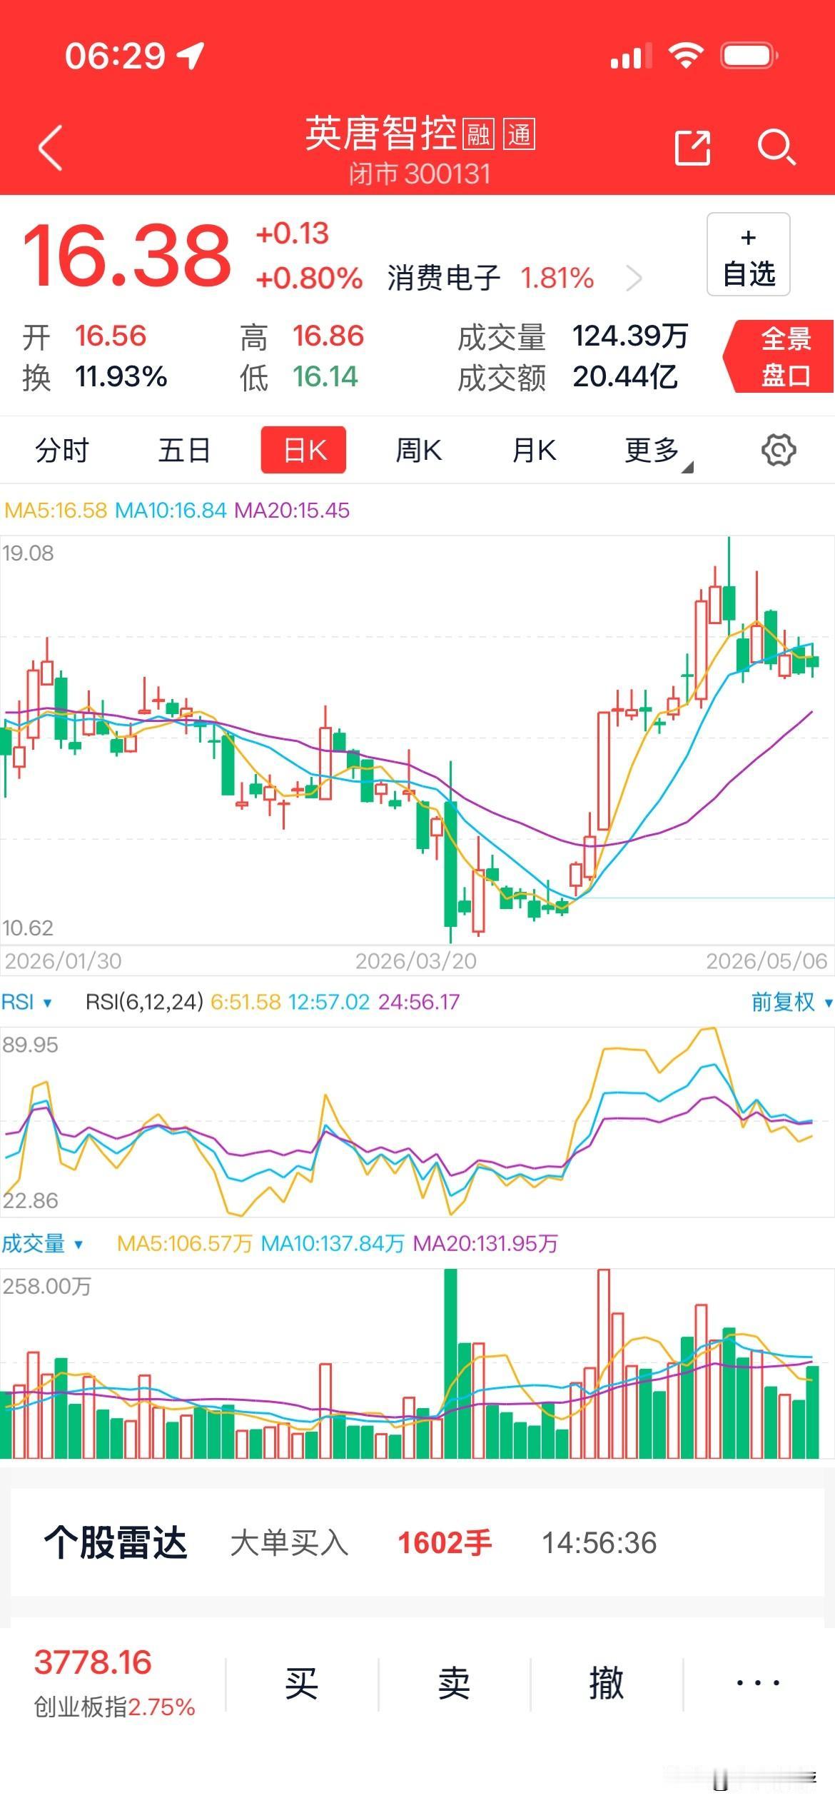Tap the back arrow icon
835x1808 pixels.
(x=51, y=148)
